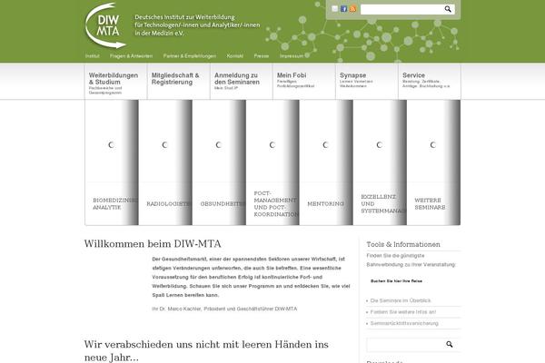Open the Institut menu link

pyautogui.click(x=92, y=56)
